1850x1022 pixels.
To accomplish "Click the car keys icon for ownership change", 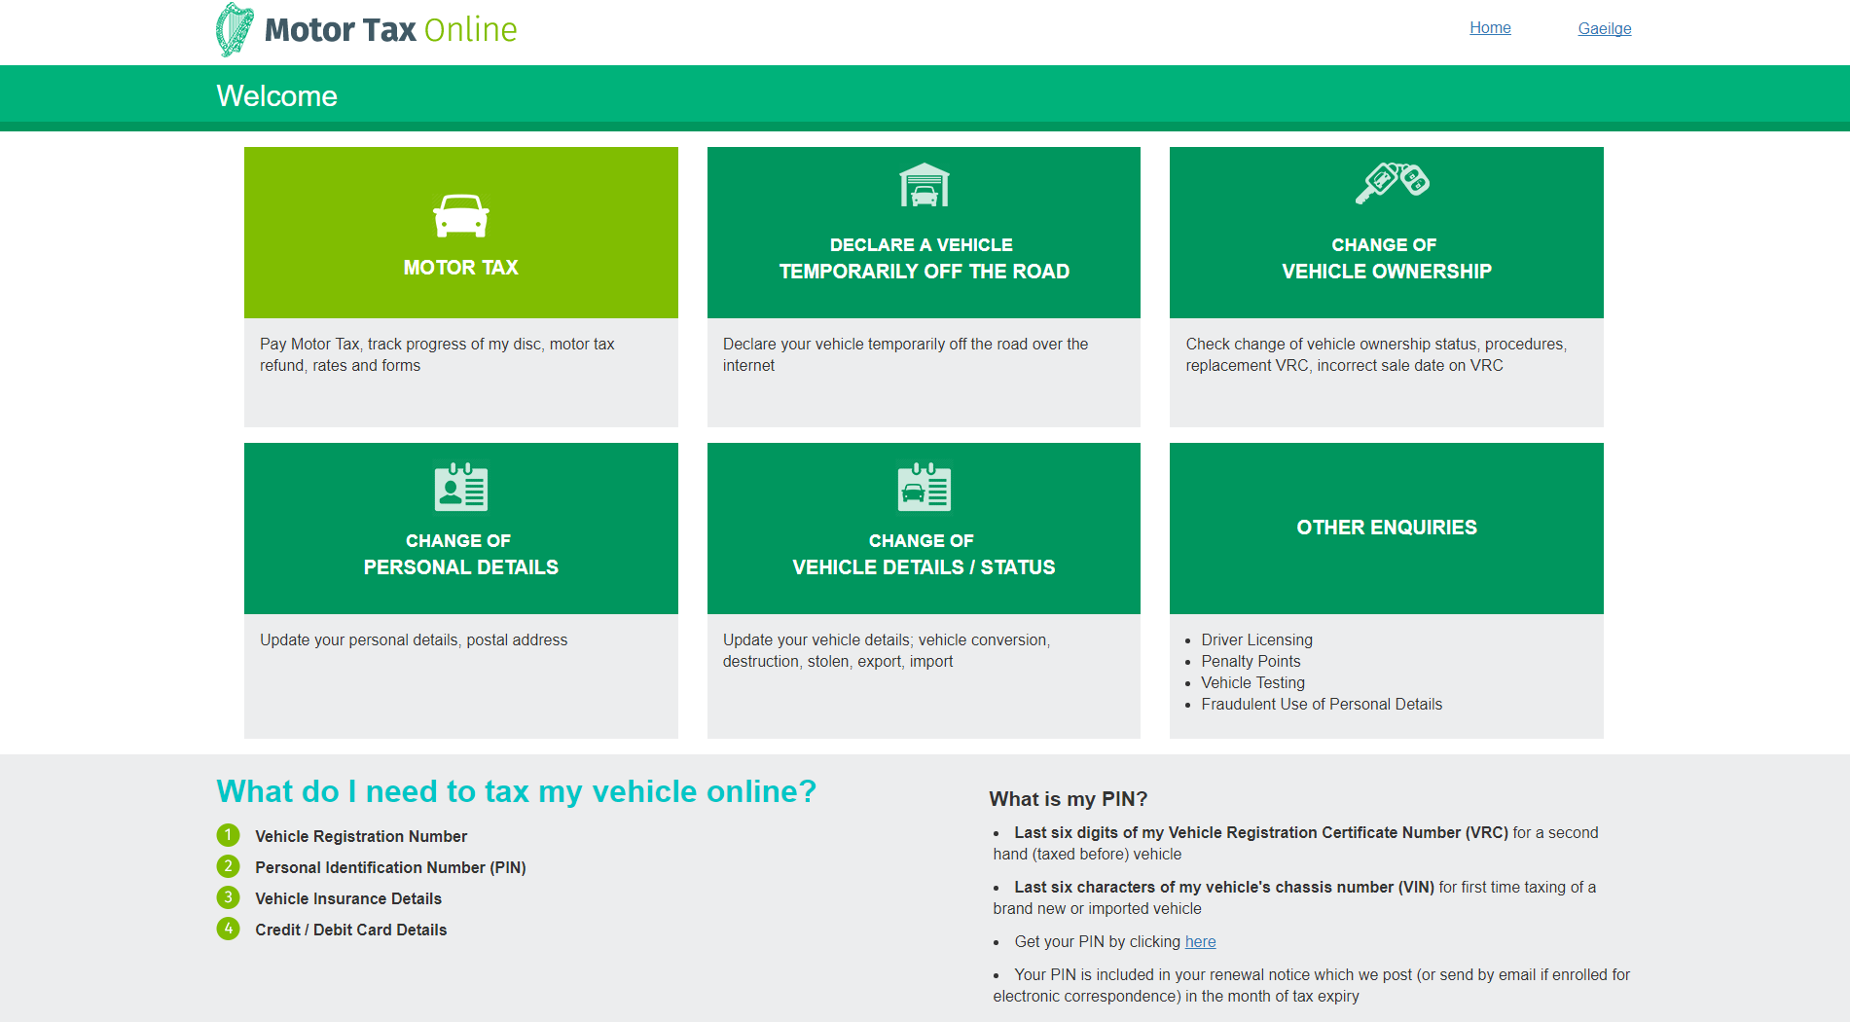I will coord(1392,183).
